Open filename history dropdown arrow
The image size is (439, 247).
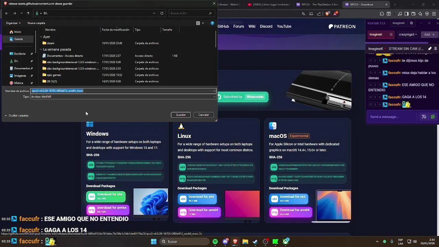pyautogui.click(x=214, y=91)
